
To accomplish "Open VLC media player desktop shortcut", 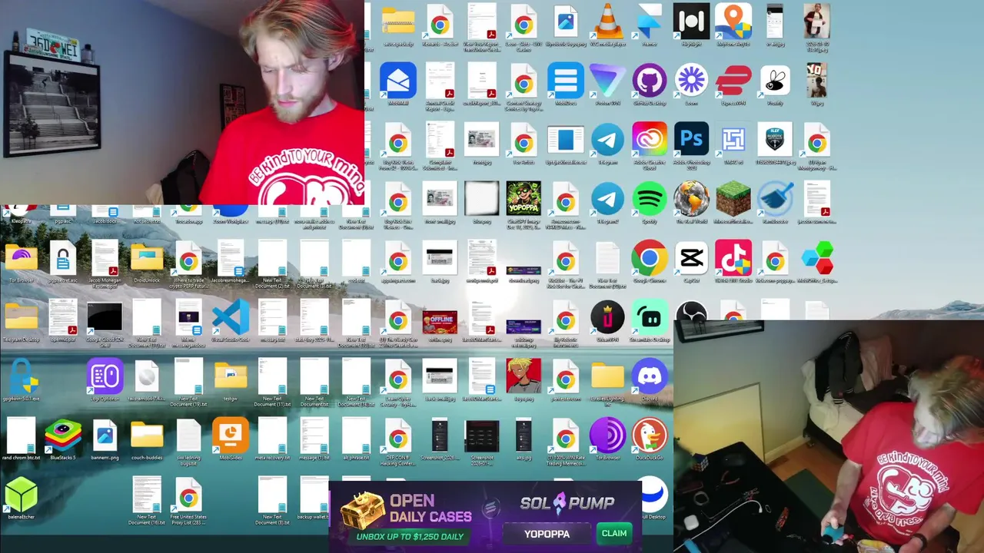I will pos(607,22).
